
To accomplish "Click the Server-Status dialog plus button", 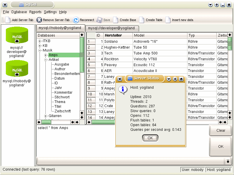I will pyautogui.click(x=175, y=79).
